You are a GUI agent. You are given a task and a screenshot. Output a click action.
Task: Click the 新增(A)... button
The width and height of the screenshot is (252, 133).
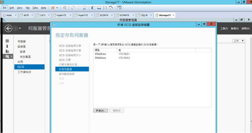click(x=100, y=110)
